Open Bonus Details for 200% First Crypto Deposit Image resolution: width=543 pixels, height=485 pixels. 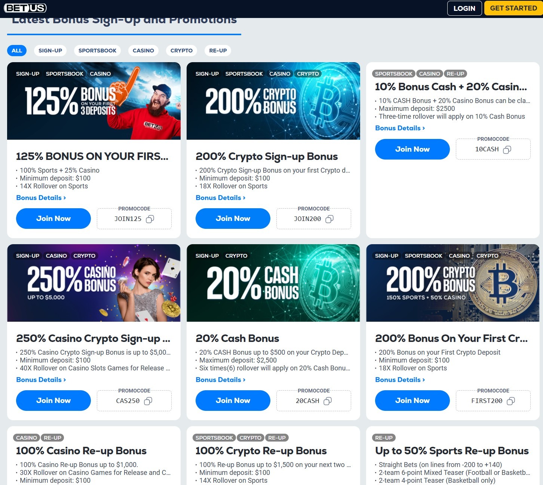[400, 380]
